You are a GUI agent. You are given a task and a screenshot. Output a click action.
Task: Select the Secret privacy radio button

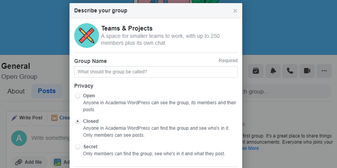(78, 147)
